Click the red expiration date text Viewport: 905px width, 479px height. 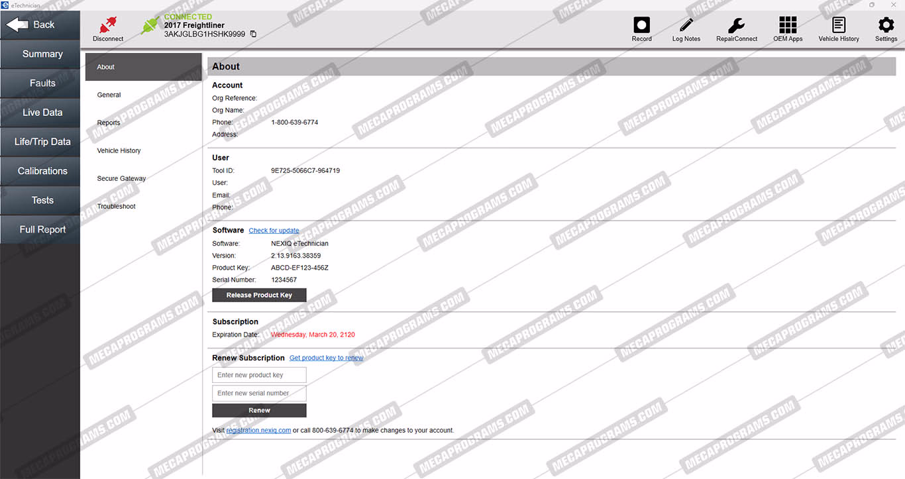313,335
